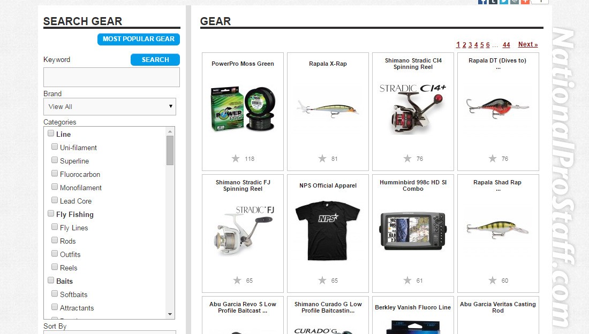589x334 pixels.
Task: Go to results page 2
Action: point(464,45)
